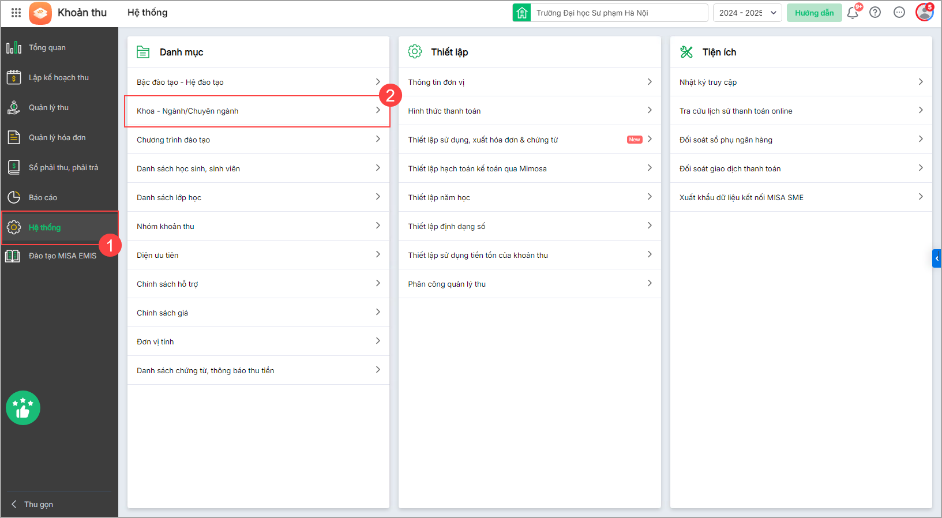This screenshot has width=942, height=518.
Task: Click the Hướng dẫn button
Action: (814, 13)
